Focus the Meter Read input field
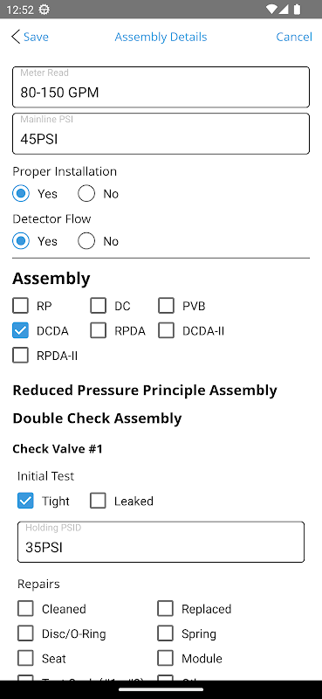The height and width of the screenshot is (699, 322). click(x=161, y=87)
